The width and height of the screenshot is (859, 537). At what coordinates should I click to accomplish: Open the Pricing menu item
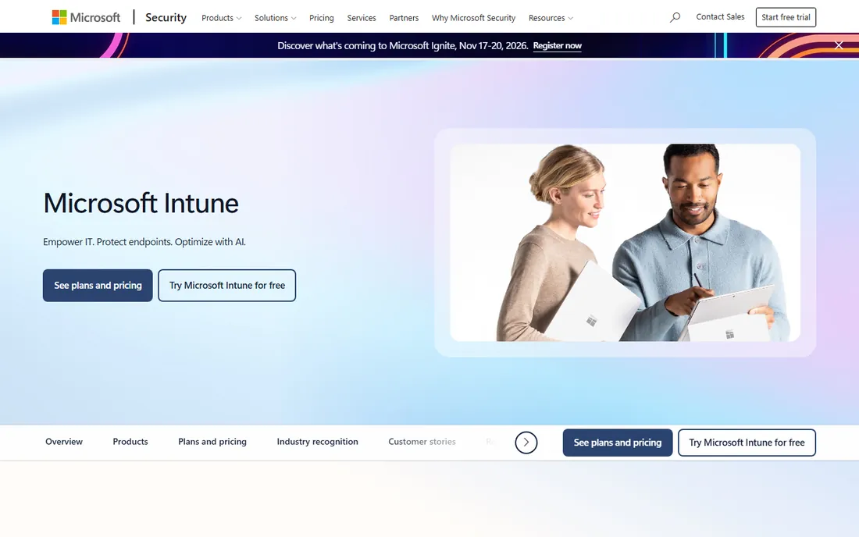pyautogui.click(x=322, y=18)
